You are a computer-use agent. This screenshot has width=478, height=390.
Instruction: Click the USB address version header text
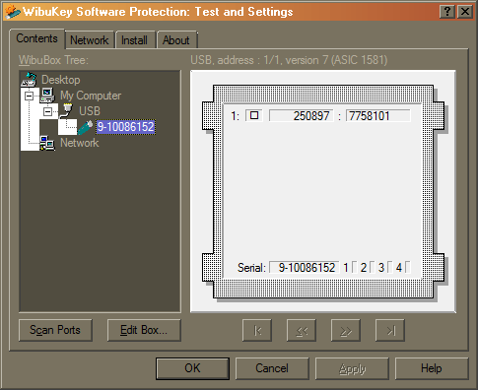tap(289, 60)
